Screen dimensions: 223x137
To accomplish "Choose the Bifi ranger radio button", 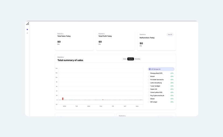I will point(149,102).
